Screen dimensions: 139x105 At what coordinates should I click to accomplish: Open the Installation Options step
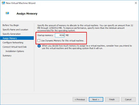coord(15,51)
